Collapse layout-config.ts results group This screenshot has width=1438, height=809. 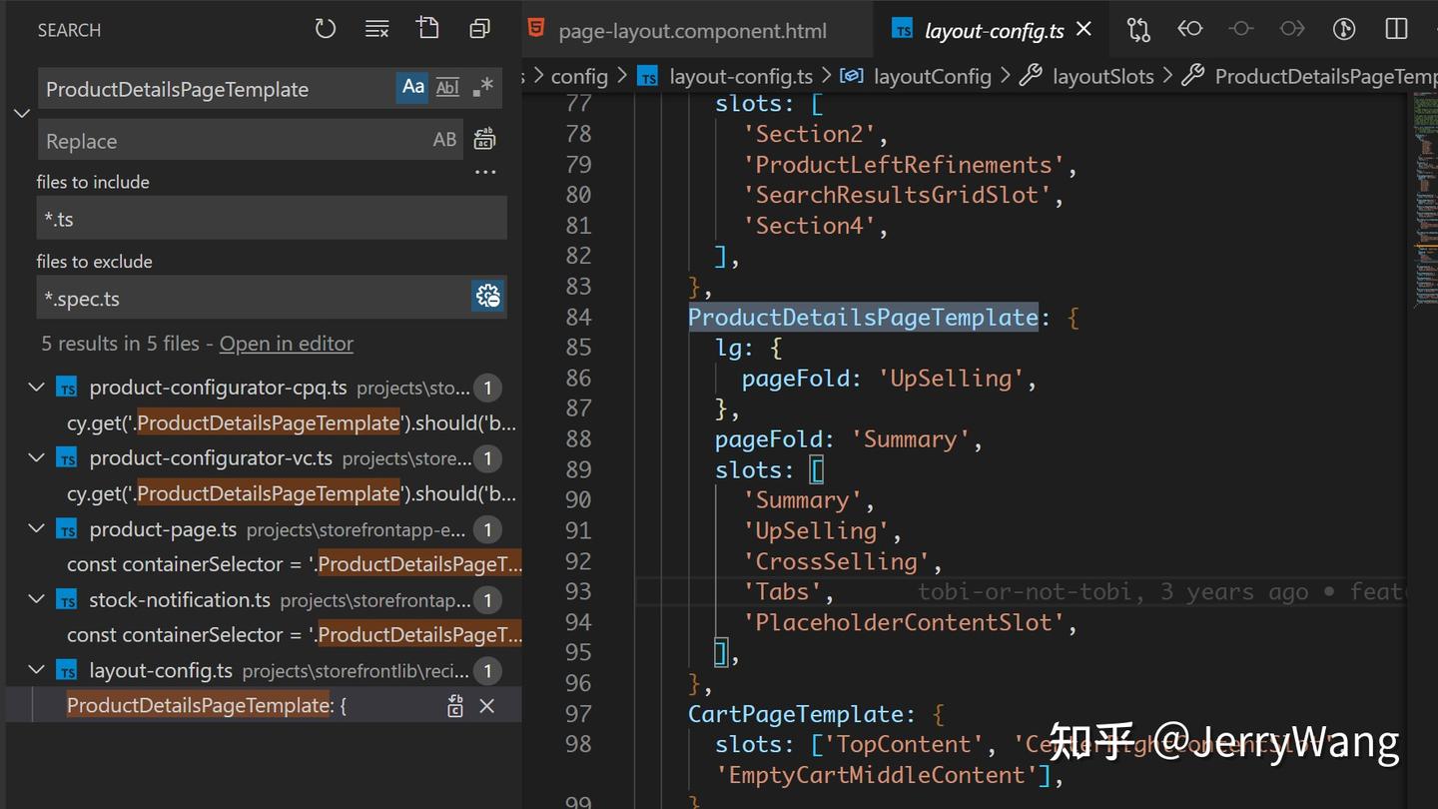tap(37, 671)
